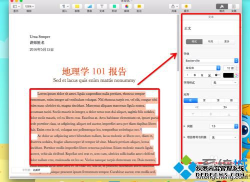
Task: Open the advanced text options gear
Action: coord(216,75)
